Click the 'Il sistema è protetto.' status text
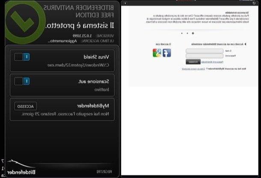The image size is (261, 178). (x=80, y=26)
